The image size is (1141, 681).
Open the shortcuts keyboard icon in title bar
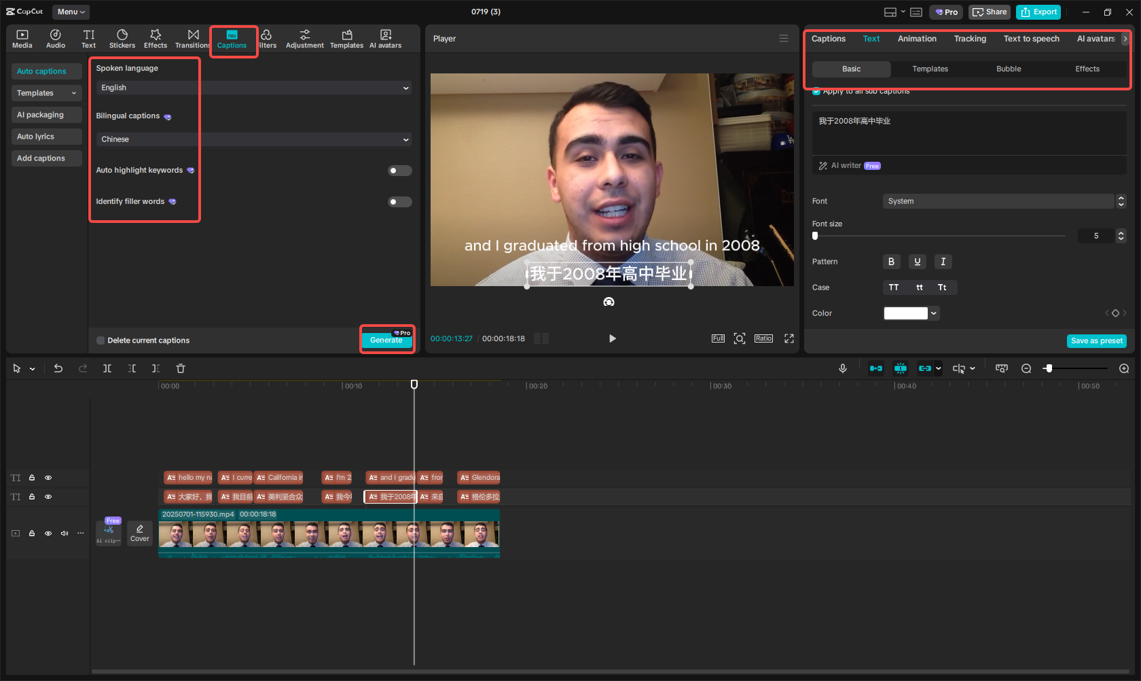pyautogui.click(x=916, y=12)
